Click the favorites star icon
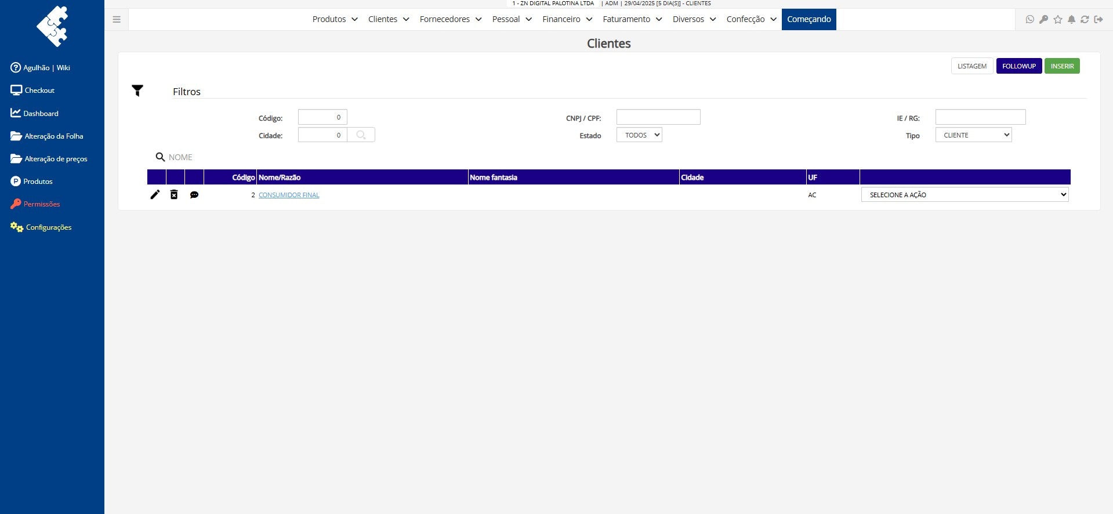 1057,19
